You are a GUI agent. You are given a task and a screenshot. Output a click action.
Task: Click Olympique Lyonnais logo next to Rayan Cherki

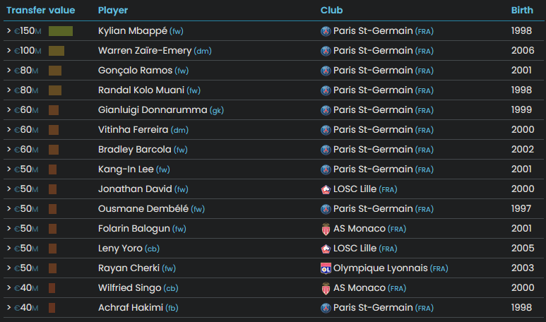click(326, 268)
